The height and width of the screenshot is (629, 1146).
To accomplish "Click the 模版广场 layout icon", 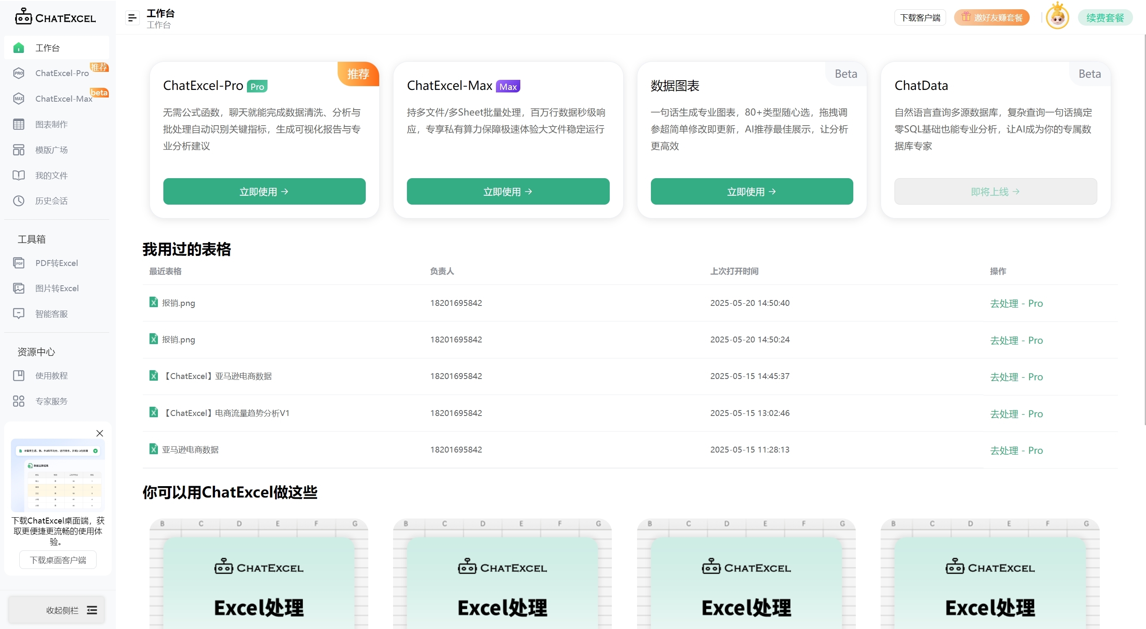I will point(18,150).
